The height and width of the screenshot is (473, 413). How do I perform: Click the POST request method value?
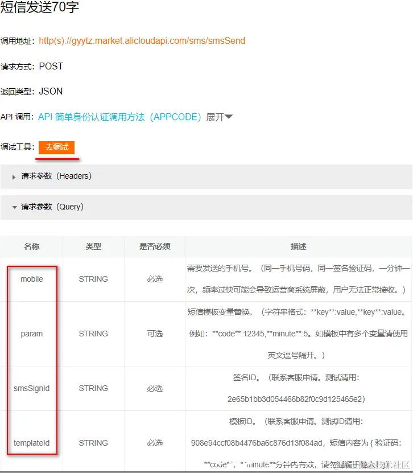point(51,66)
